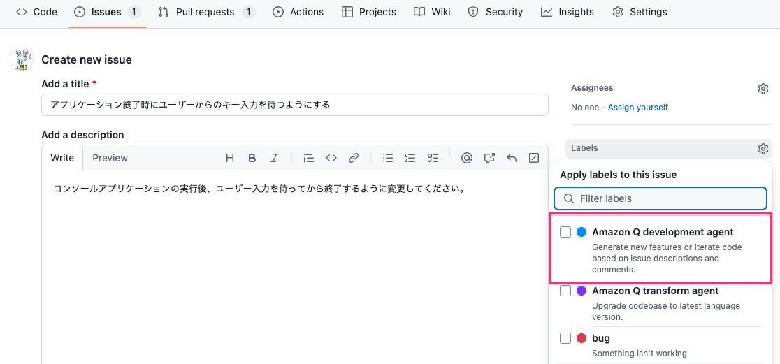Click the issue title input field
Image resolution: width=780 pixels, height=364 pixels.
coord(294,105)
